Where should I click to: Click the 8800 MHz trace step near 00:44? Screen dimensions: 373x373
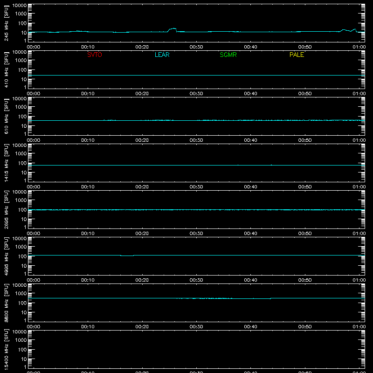click(x=270, y=298)
